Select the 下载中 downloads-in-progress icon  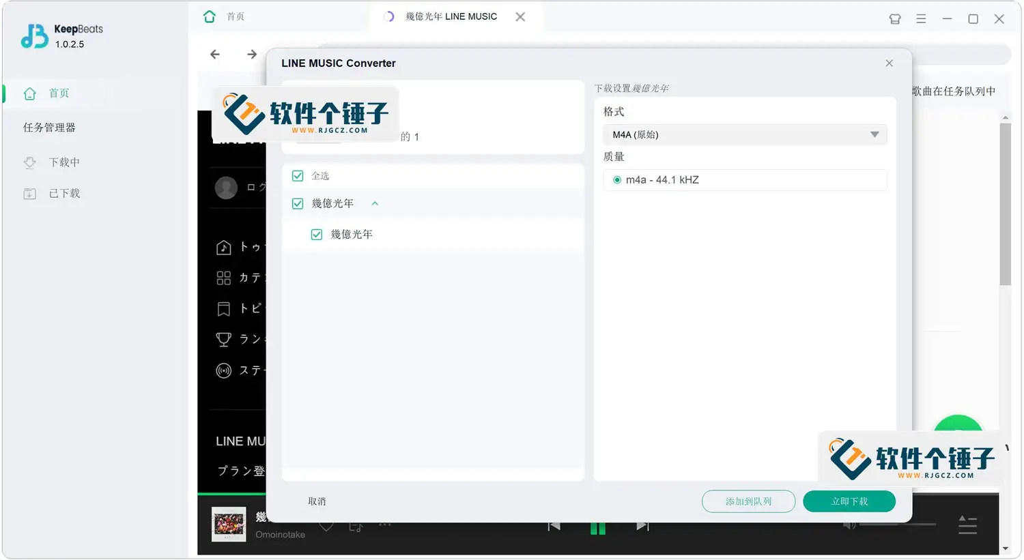coord(30,162)
